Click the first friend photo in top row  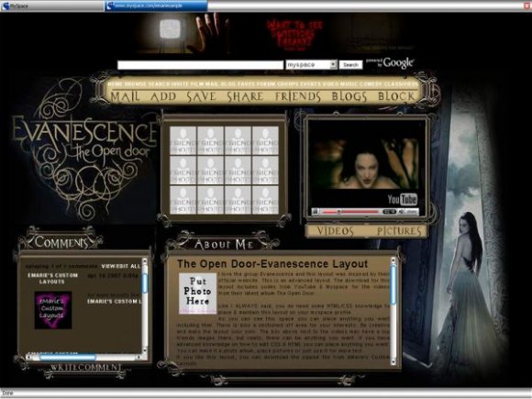(183, 140)
